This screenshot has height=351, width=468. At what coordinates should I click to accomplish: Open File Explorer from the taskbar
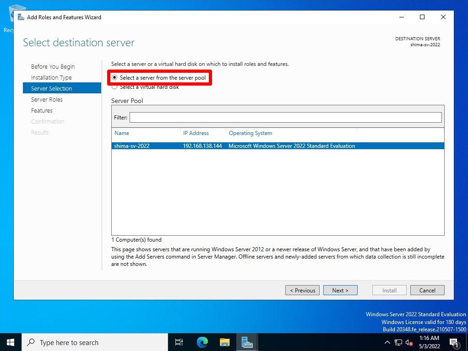(224, 342)
